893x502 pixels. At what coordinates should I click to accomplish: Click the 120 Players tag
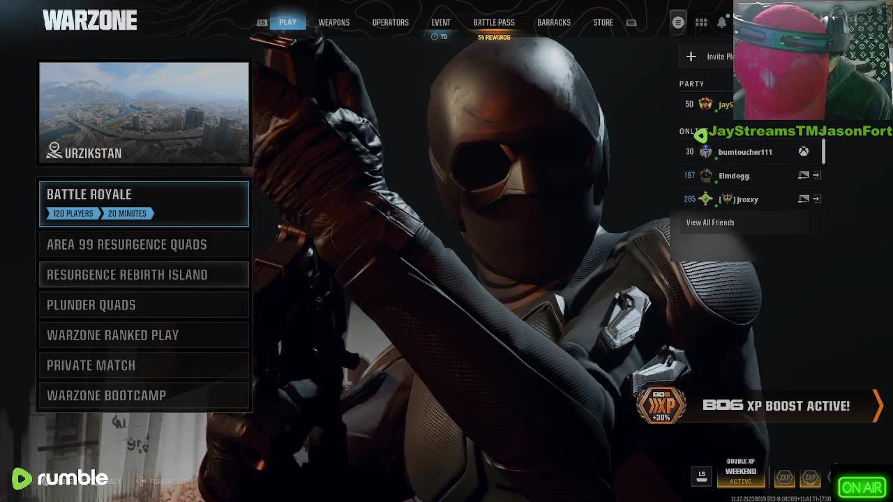click(73, 213)
